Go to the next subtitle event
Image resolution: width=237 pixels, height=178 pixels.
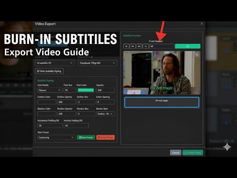coord(139,46)
